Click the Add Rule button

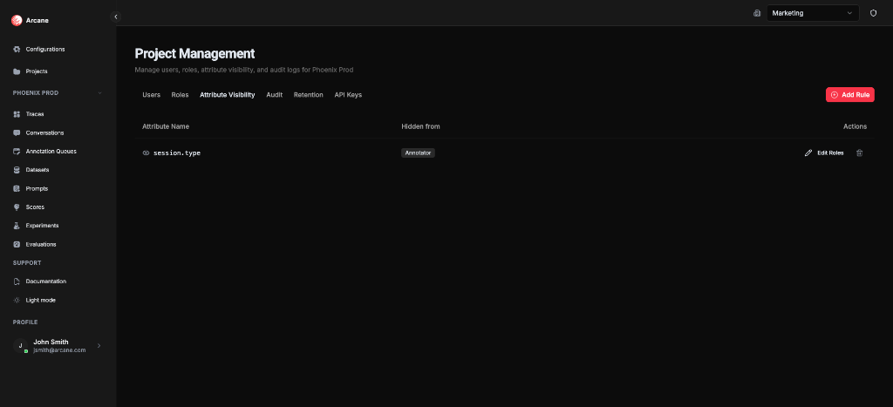pos(849,95)
